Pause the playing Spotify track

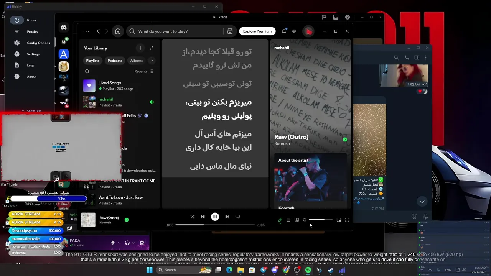coord(215,217)
